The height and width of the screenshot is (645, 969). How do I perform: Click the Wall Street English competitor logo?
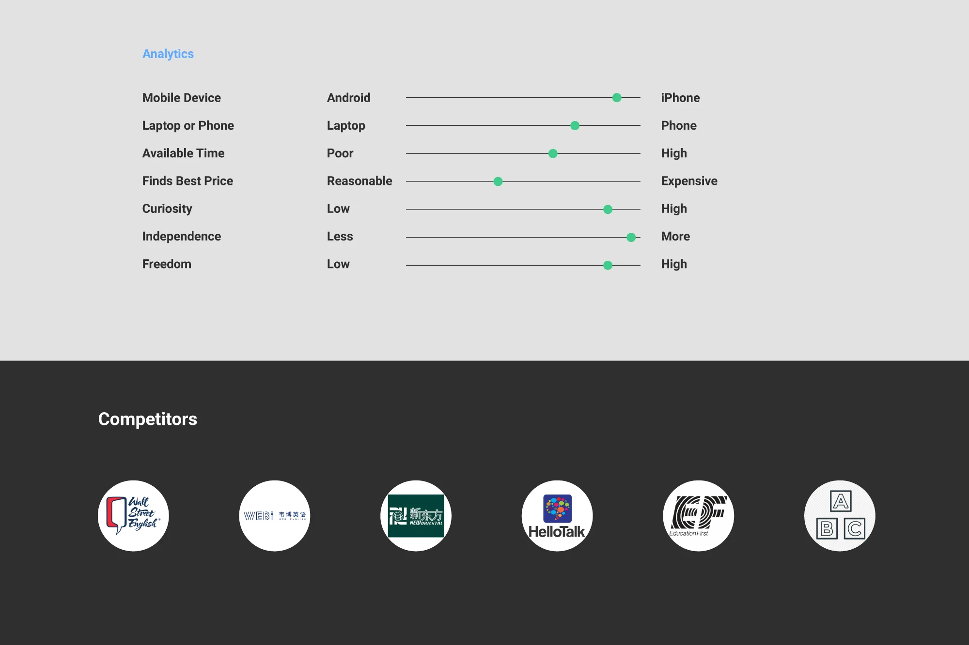(x=133, y=515)
